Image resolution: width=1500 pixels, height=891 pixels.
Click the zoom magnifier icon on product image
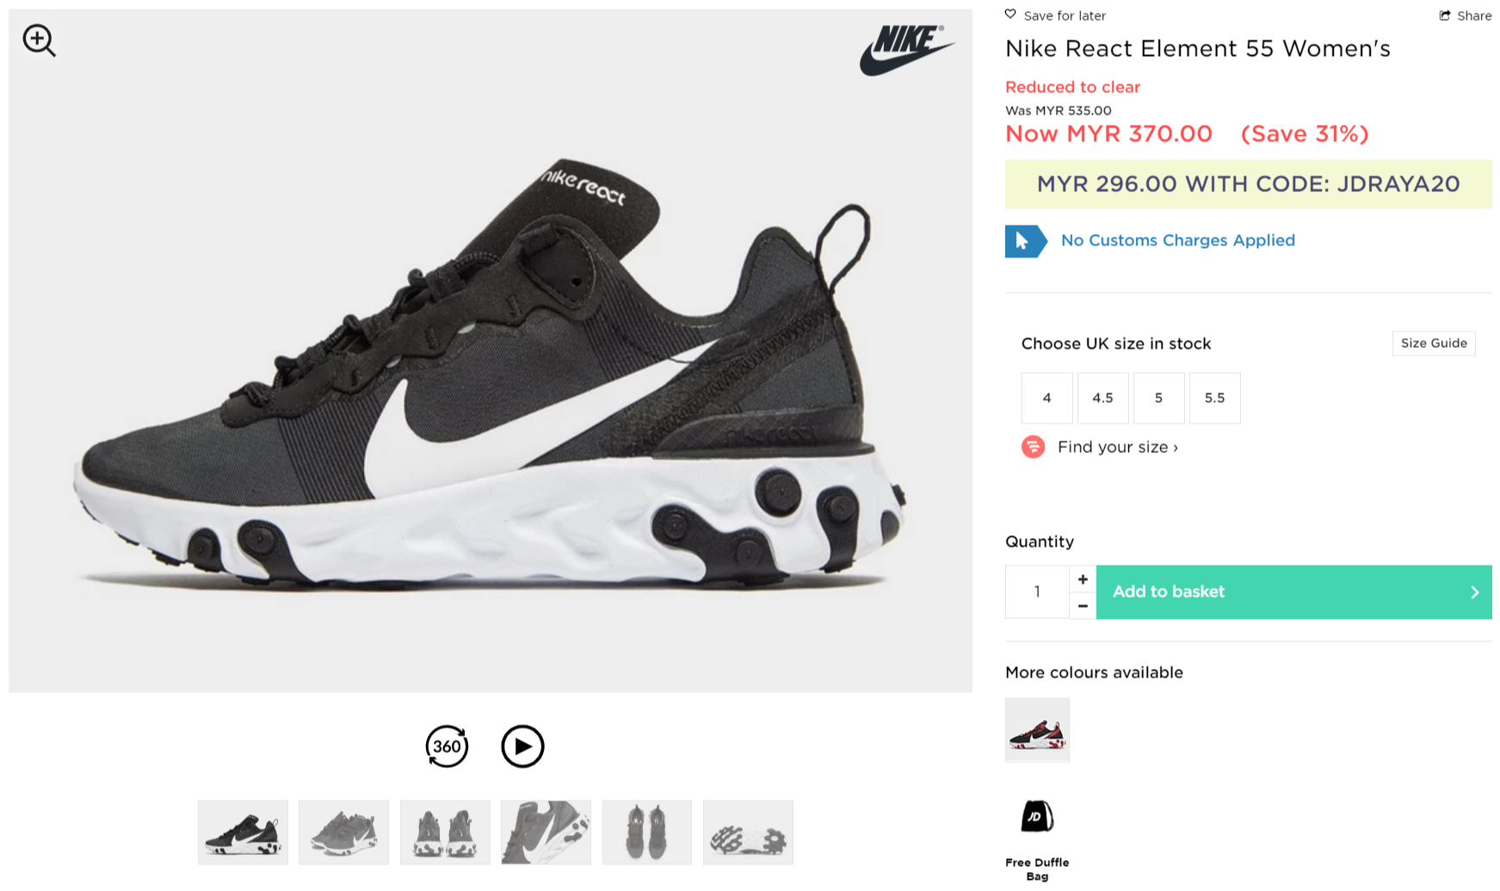[39, 40]
